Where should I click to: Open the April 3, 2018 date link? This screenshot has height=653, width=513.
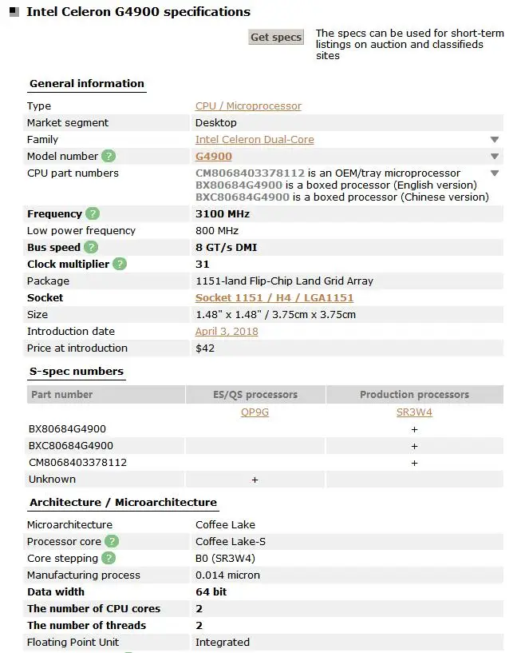(x=227, y=332)
